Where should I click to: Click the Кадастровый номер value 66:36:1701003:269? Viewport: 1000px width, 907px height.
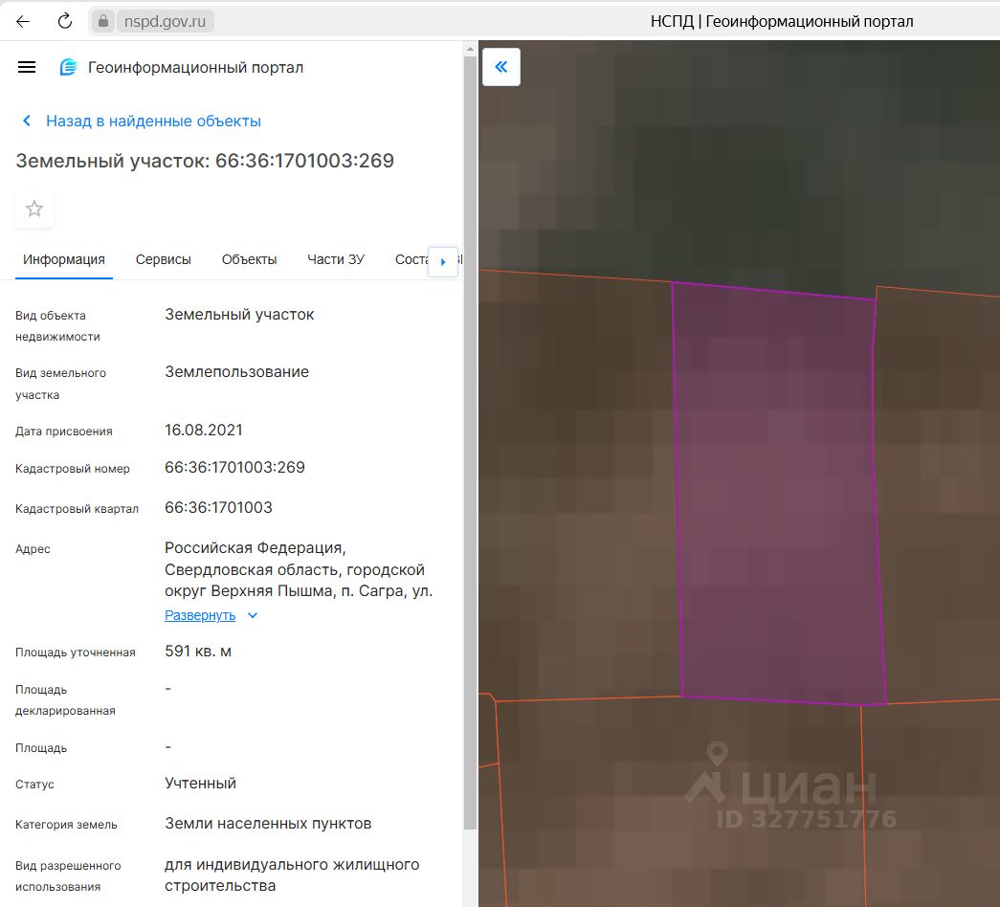tap(234, 468)
